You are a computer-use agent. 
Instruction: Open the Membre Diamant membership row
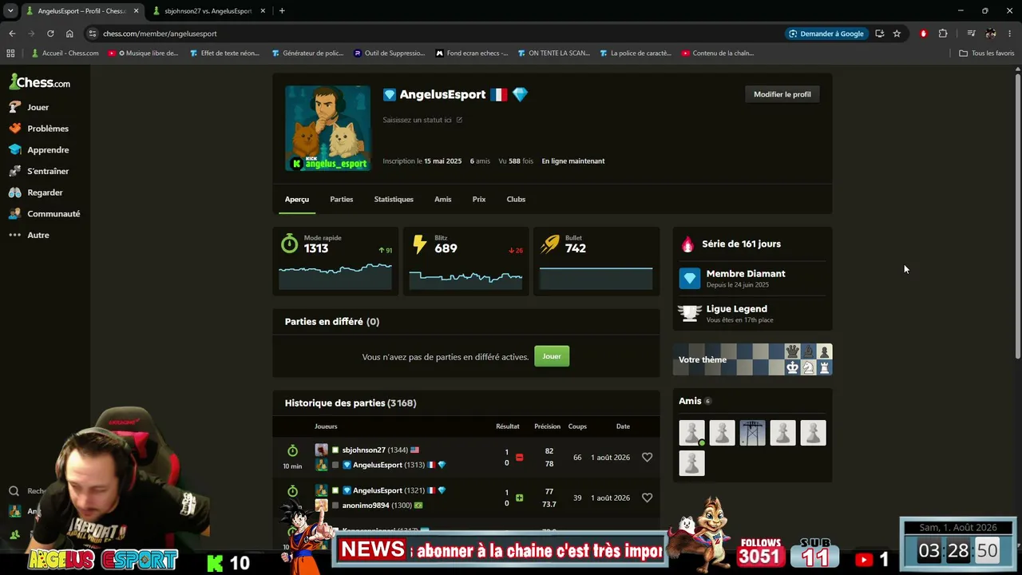[752, 278]
